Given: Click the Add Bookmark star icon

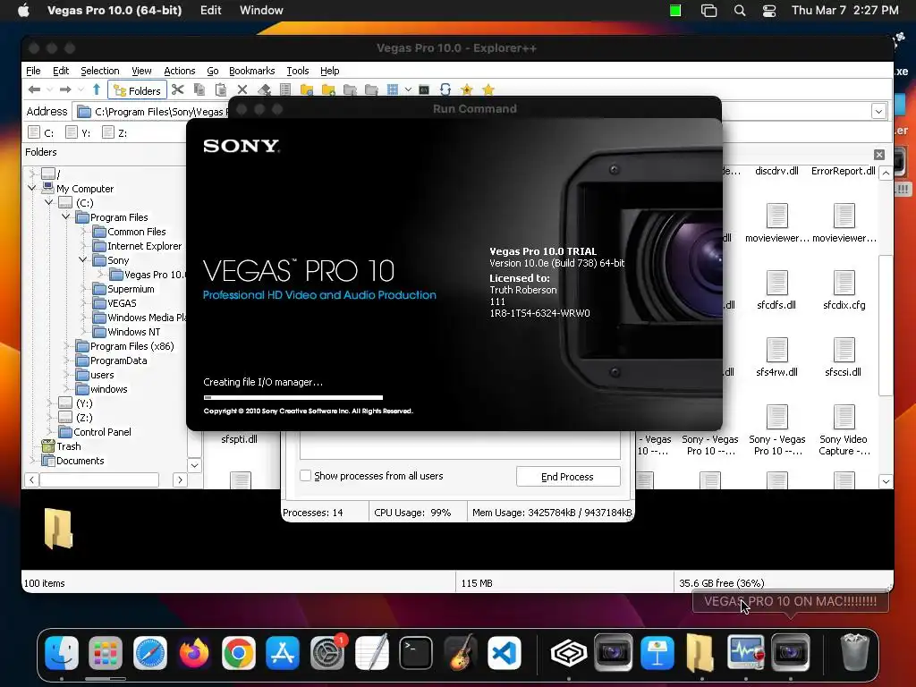Looking at the screenshot, I should (x=467, y=89).
